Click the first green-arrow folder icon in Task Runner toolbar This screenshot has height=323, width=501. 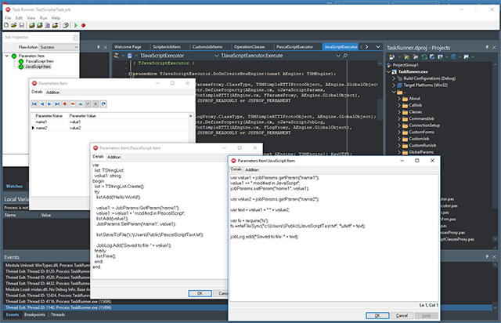tap(32, 25)
